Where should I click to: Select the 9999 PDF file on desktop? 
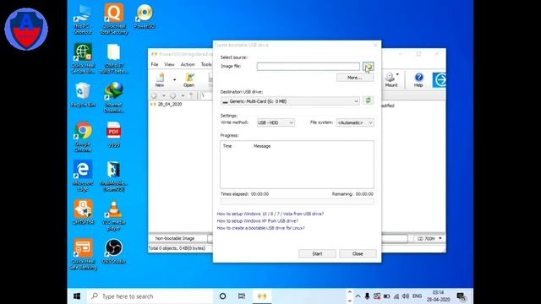click(x=114, y=134)
